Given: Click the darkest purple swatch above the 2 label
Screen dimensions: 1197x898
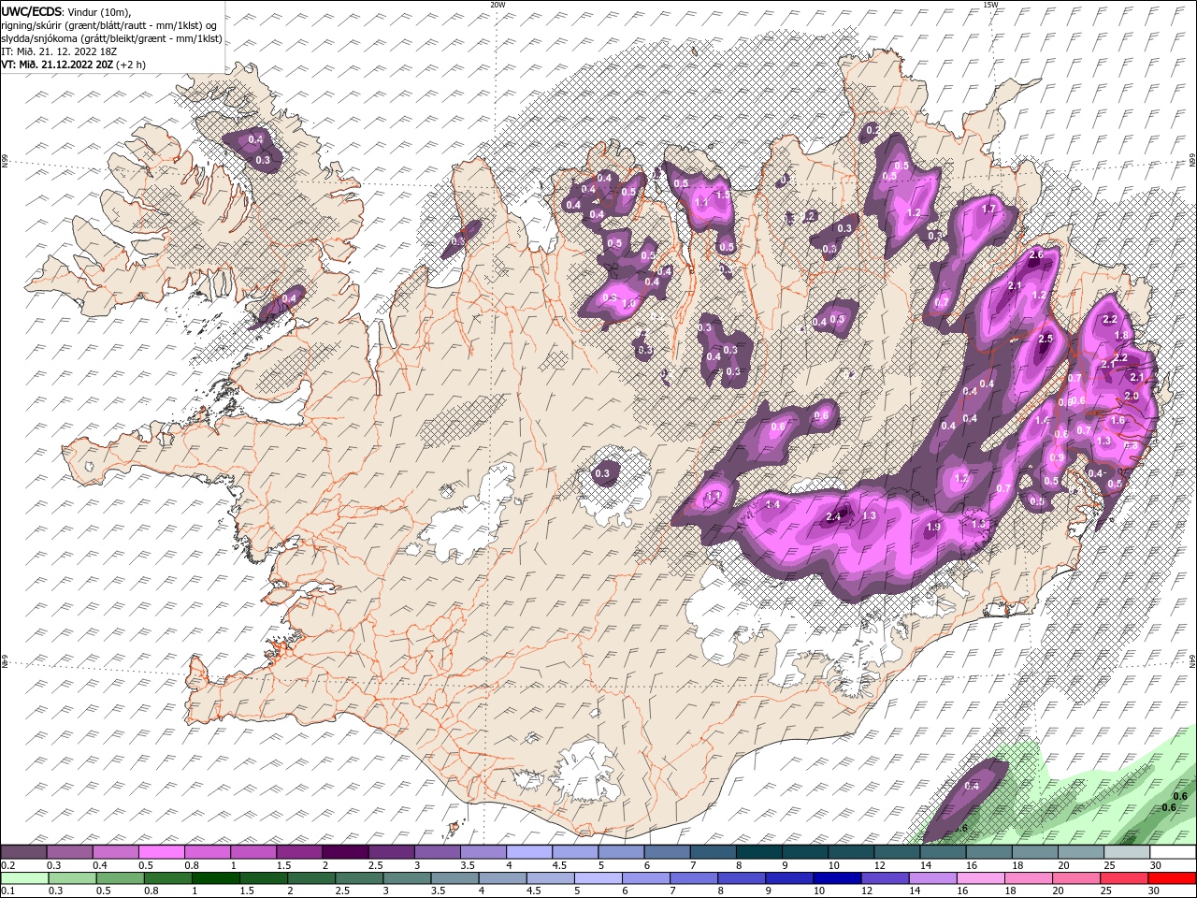Looking at the screenshot, I should 345,852.
